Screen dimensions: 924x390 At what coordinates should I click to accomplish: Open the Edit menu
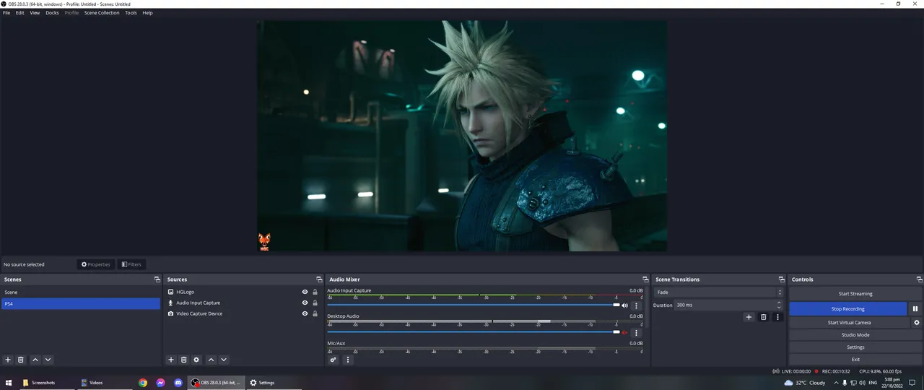click(x=20, y=13)
